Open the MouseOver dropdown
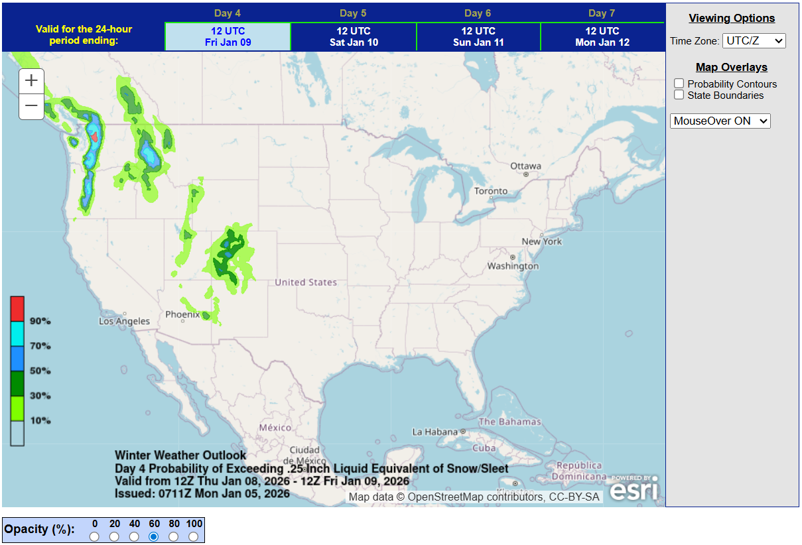Image resolution: width=802 pixels, height=545 pixels. pos(720,121)
